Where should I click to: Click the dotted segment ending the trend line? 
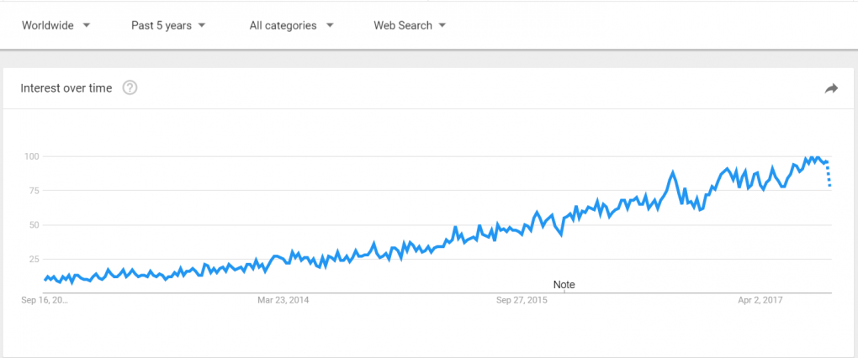[829, 175]
